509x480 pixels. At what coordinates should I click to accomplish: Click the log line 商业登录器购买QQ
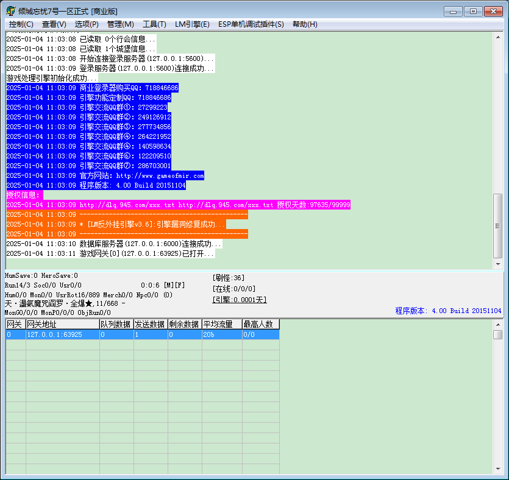tap(93, 88)
